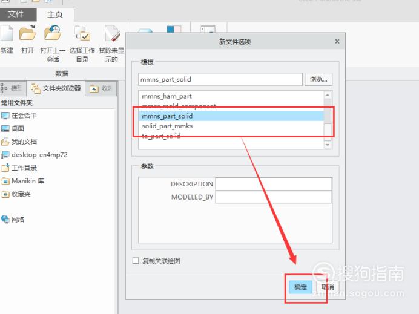Open last session (打开上一会话) icon
419x314 pixels.
53,33
